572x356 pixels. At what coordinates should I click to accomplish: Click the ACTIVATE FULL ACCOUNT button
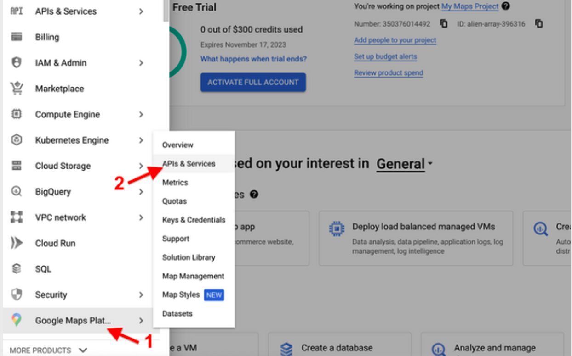(x=253, y=83)
